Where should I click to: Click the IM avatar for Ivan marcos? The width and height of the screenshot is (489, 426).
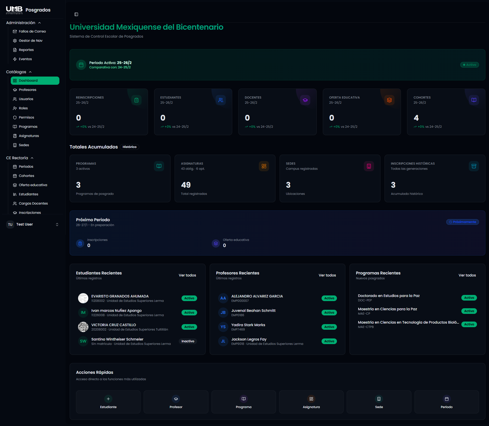[x=83, y=313]
